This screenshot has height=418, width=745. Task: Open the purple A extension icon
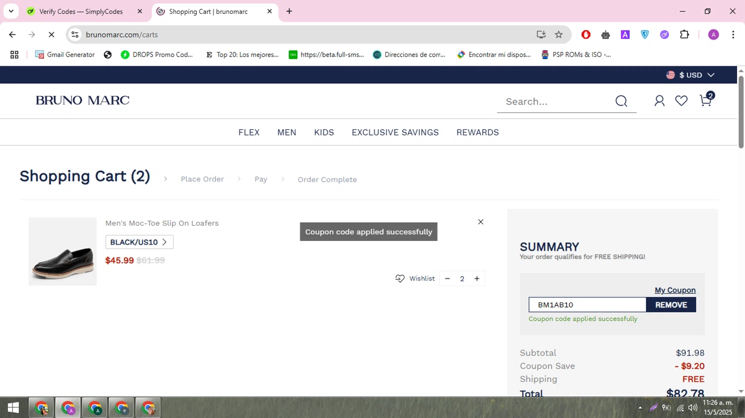pyautogui.click(x=625, y=34)
